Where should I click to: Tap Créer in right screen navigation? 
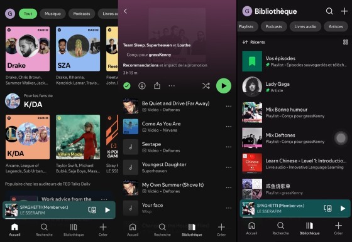click(338, 228)
